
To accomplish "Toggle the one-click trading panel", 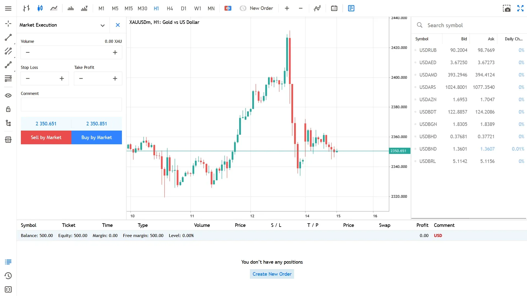I will 228,8.
